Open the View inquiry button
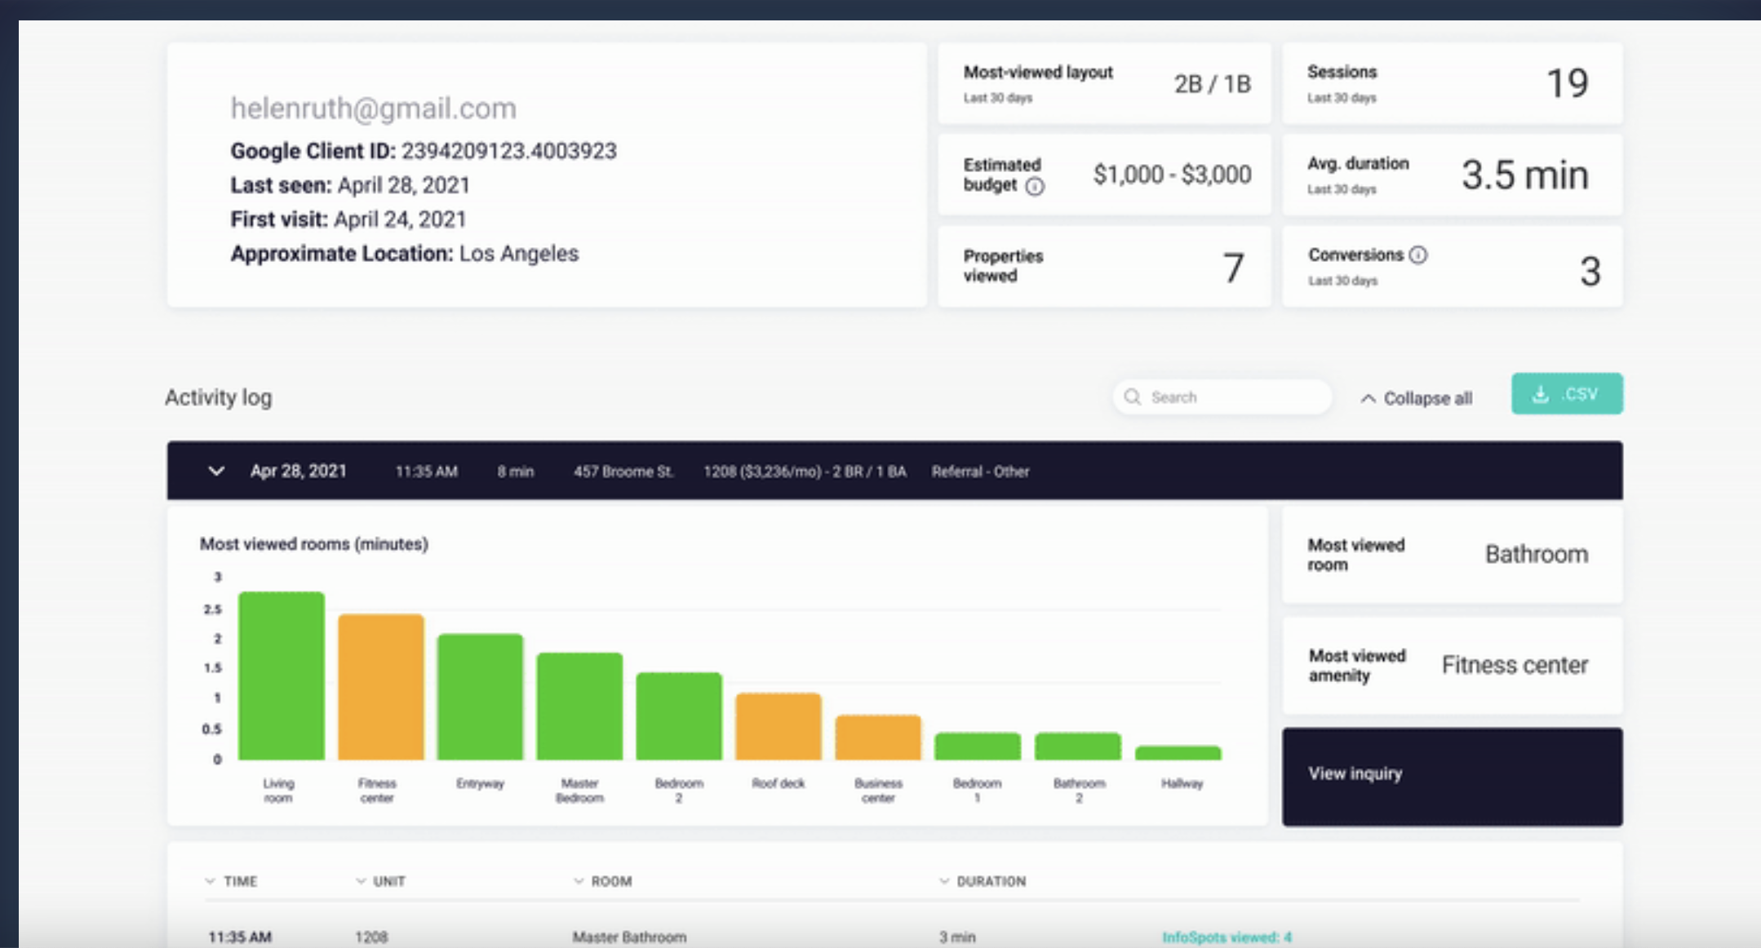Screen dimensions: 1761x948 pos(1452,776)
